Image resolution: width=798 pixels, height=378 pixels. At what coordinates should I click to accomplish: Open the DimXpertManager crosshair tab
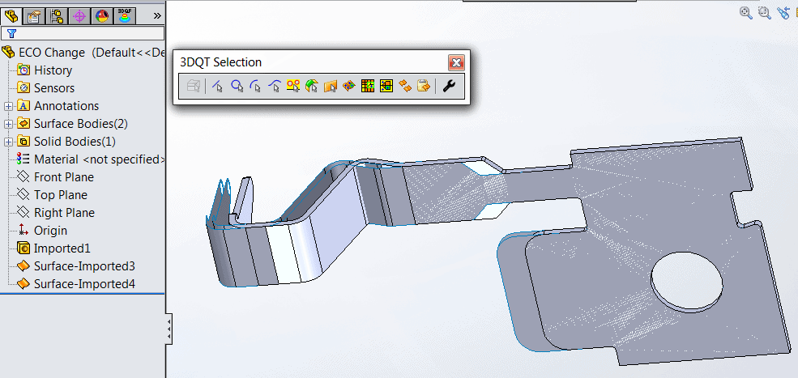coord(79,15)
